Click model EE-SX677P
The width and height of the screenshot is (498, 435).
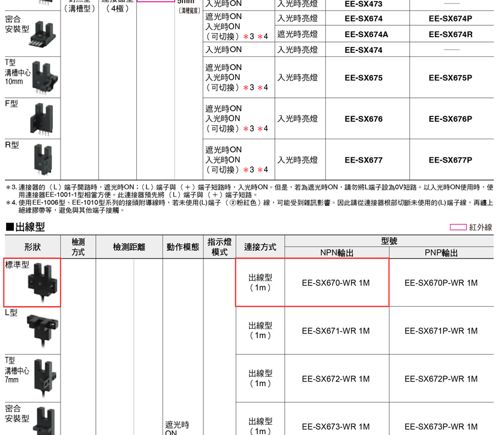click(450, 160)
